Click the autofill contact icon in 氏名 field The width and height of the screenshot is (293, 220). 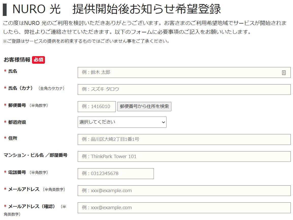click(284, 73)
